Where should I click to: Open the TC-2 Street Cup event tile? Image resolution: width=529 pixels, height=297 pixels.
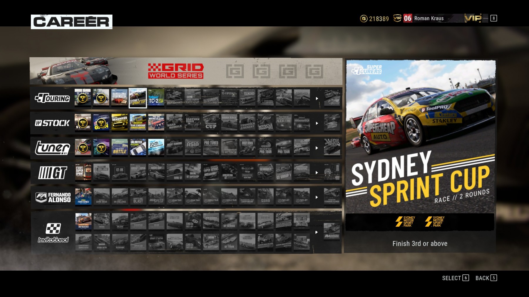point(156,98)
